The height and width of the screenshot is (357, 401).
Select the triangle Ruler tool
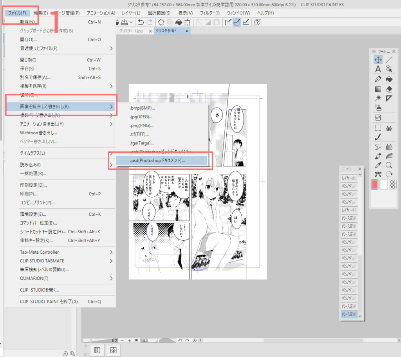pos(389,98)
